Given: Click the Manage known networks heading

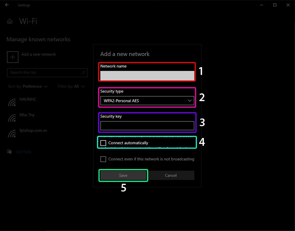Looking at the screenshot, I should click(38, 39).
